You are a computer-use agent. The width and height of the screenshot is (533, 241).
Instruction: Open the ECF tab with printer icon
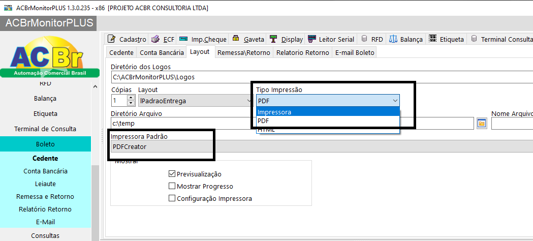[x=162, y=39]
